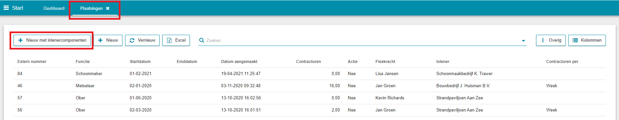Image resolution: width=619 pixels, height=120 pixels.
Task: Expand the search filter dropdown arrow
Action: (x=523, y=41)
